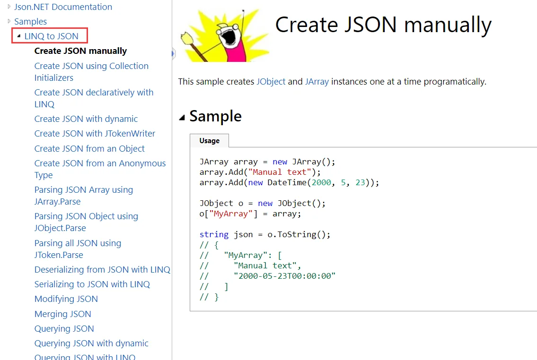Select Create JSON manually in sidebar

point(80,51)
